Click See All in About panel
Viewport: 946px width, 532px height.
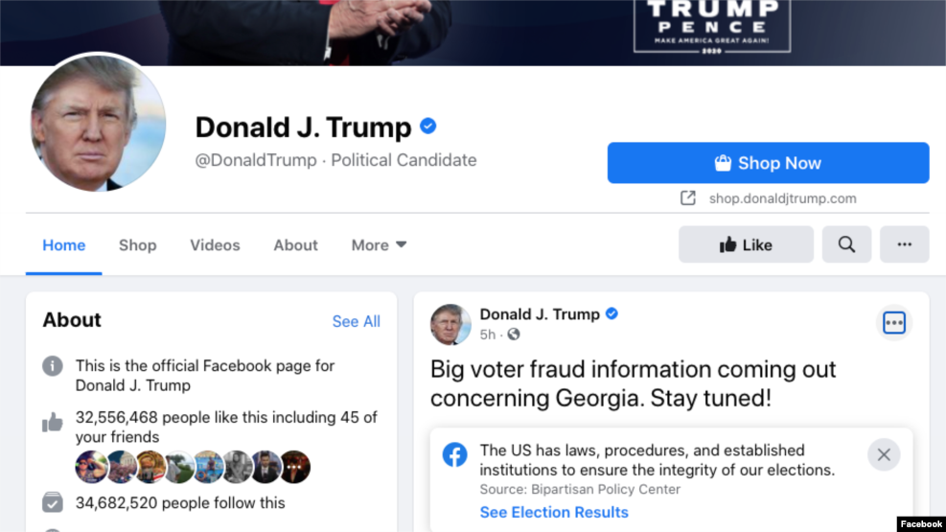pos(356,321)
